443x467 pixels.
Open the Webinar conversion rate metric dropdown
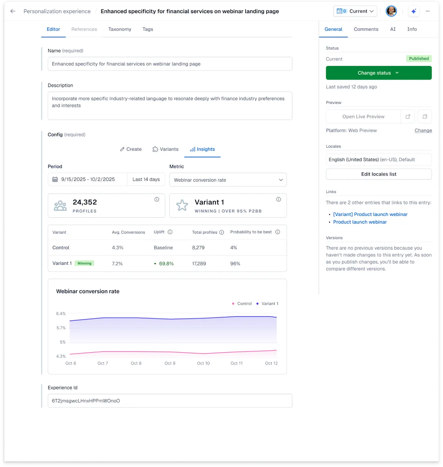pyautogui.click(x=228, y=180)
